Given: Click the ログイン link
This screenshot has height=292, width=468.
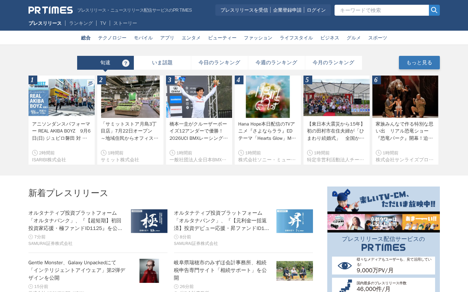Looking at the screenshot, I should tap(316, 10).
